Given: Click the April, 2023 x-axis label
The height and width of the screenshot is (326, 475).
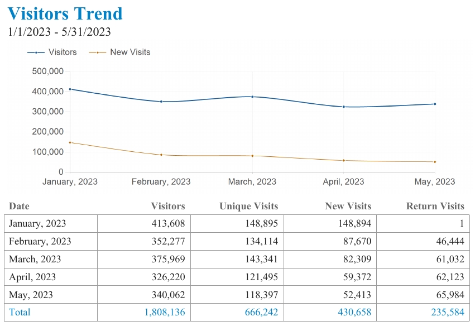Looking at the screenshot, I should 343,182.
